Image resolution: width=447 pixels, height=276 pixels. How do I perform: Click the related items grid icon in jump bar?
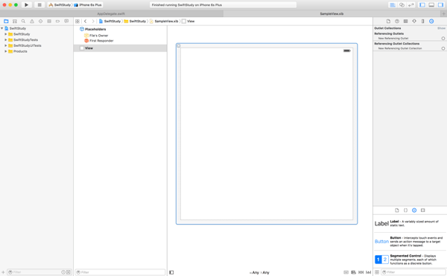[77, 22]
